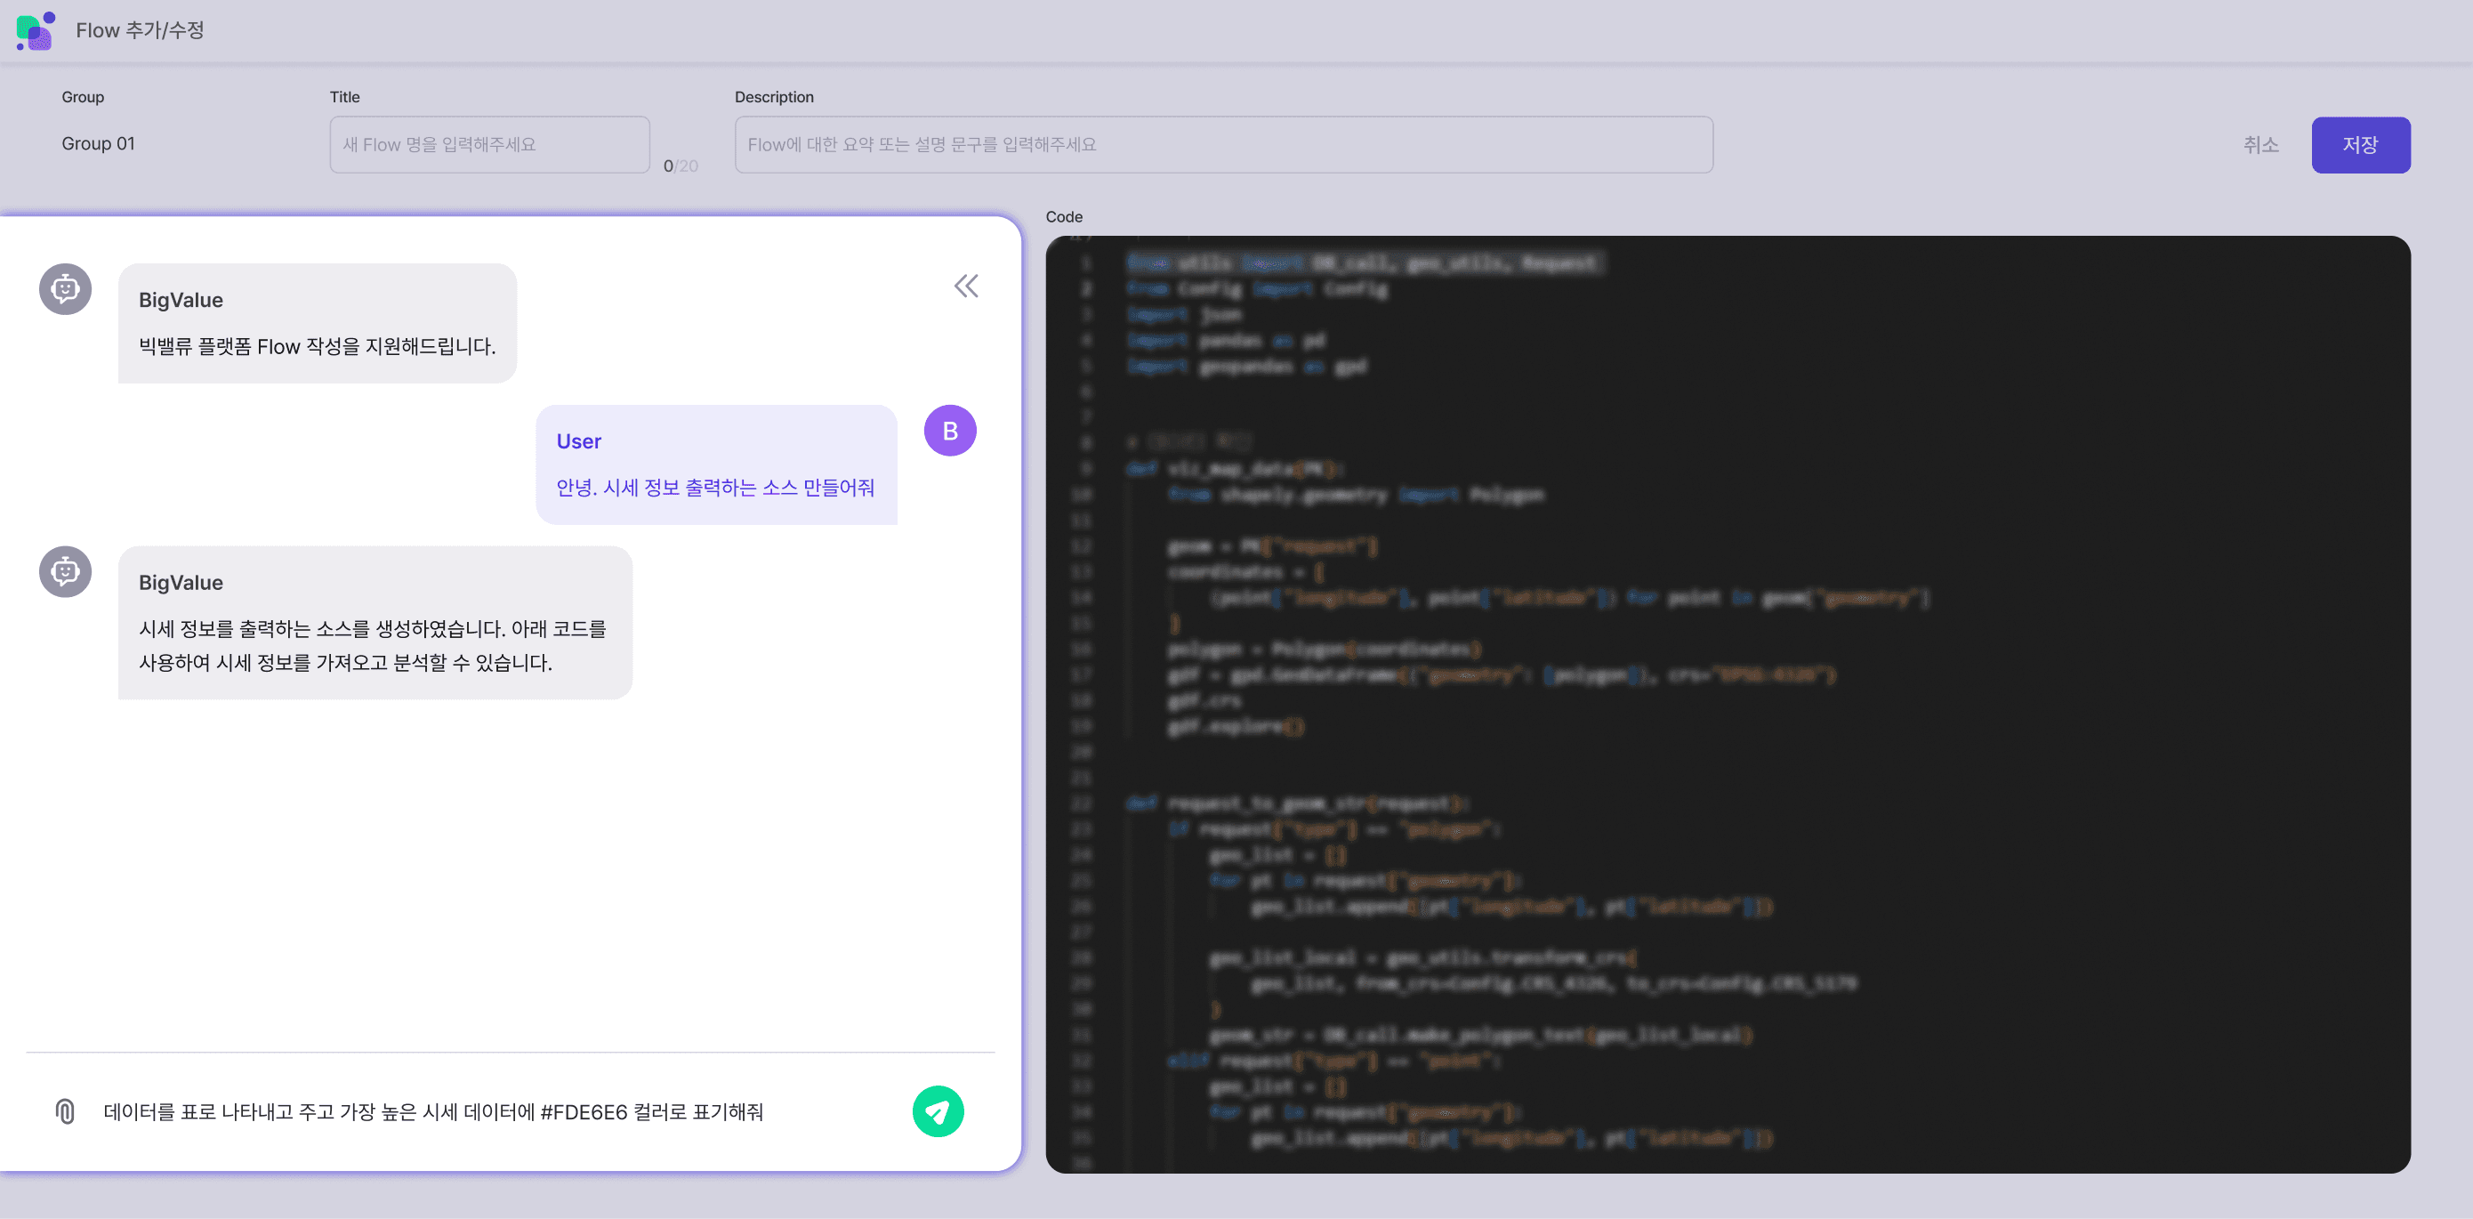Click the user message '안녕. 시세 정보 출력하는 소스 만들어줘'
2473x1219 pixels.
(715, 487)
